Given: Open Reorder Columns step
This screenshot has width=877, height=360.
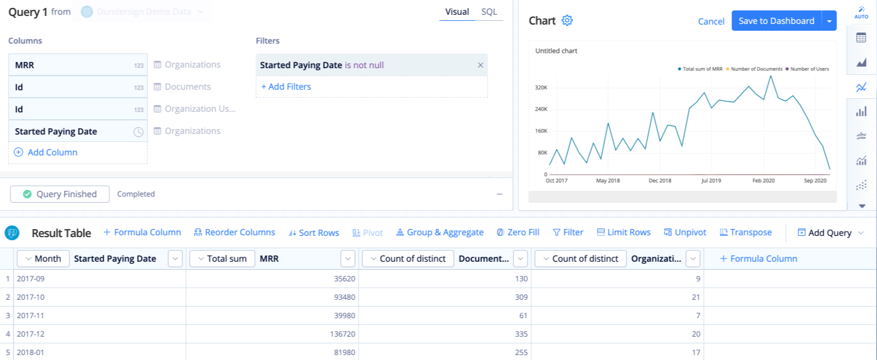Looking at the screenshot, I should click(235, 232).
